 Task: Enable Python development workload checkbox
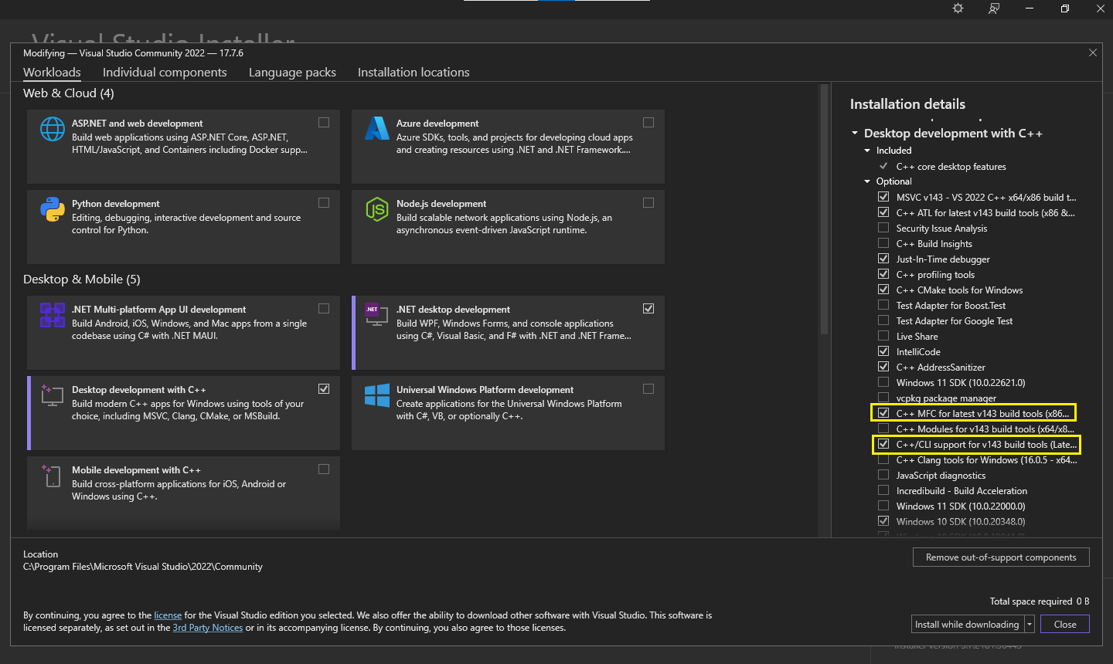click(x=324, y=203)
